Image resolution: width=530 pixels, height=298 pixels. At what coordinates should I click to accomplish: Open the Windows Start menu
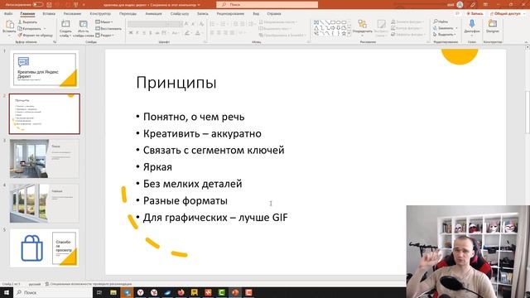coord(6,292)
